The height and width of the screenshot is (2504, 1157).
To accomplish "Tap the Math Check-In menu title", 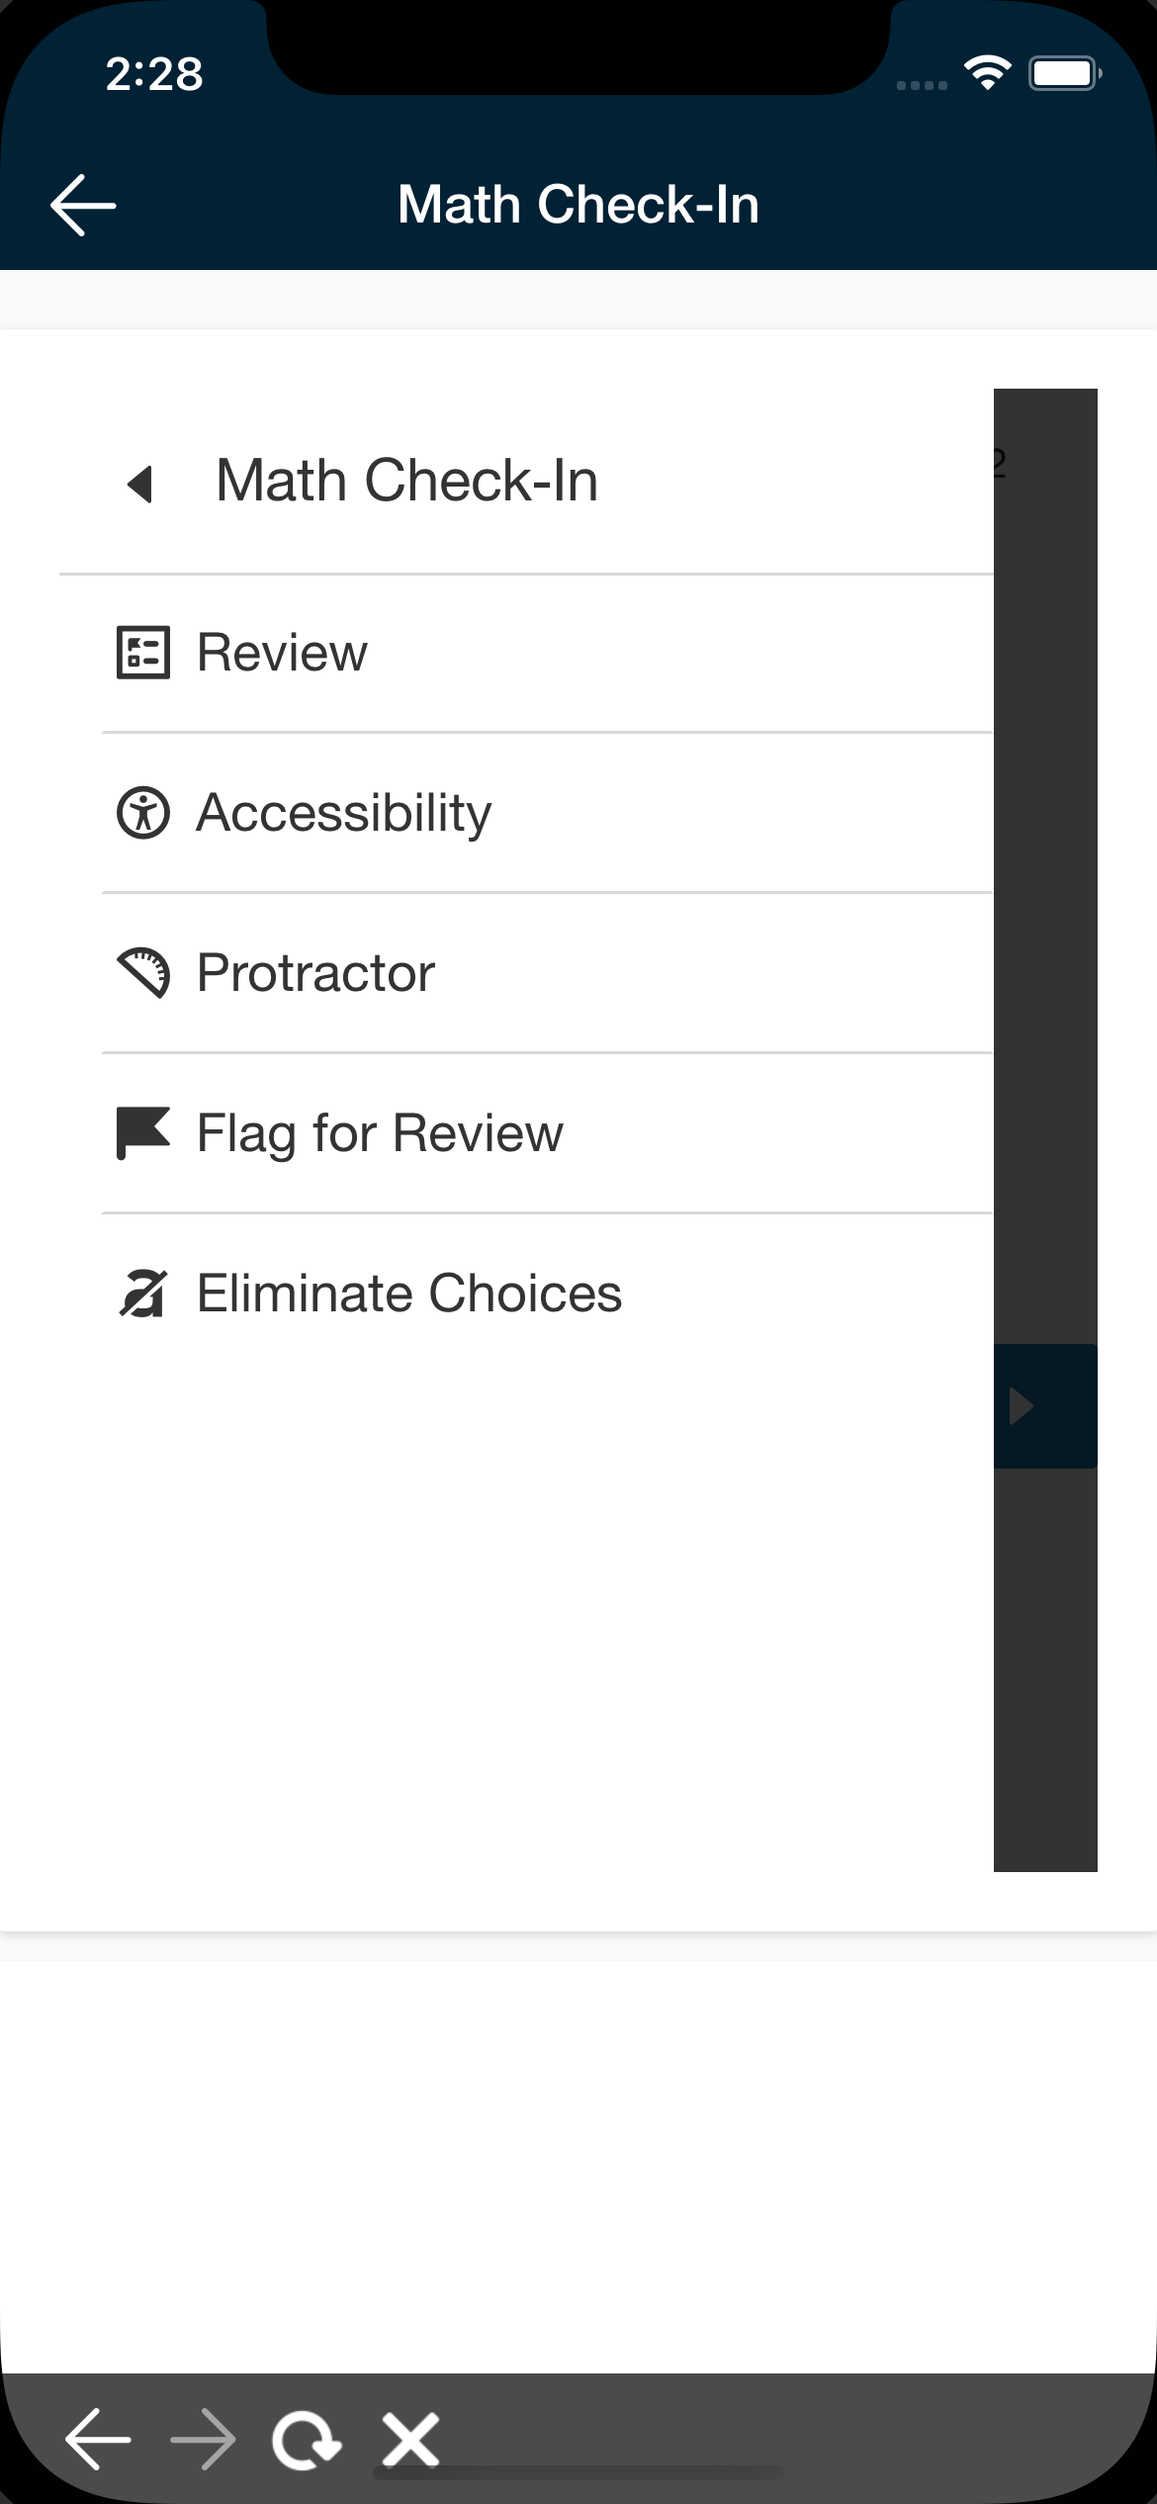I will coord(406,482).
